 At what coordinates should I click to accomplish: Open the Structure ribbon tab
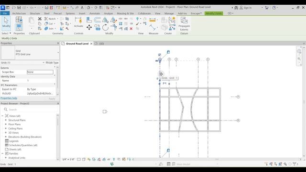[x=35, y=13]
